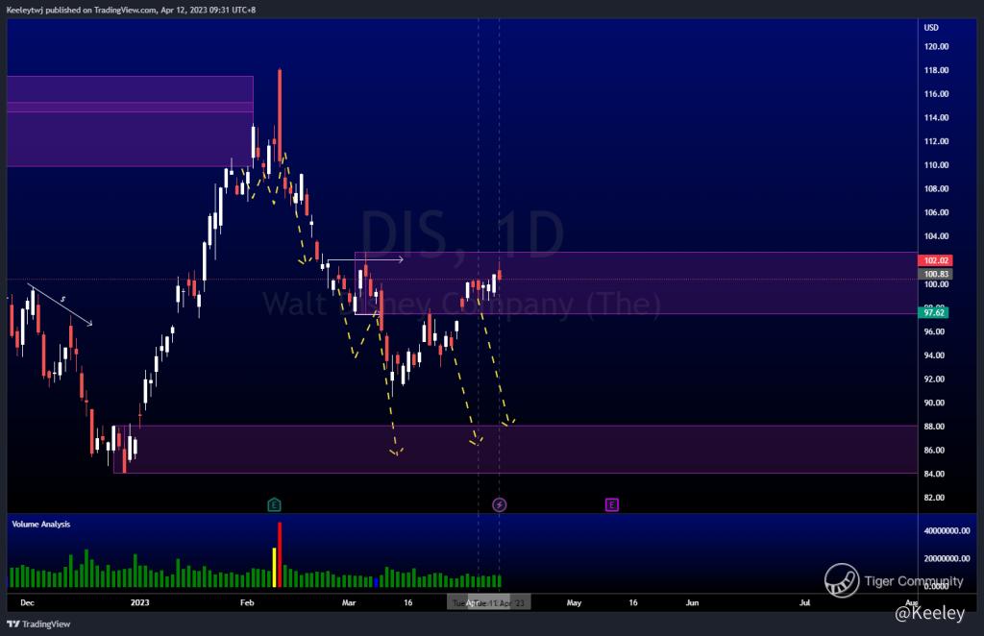Click the Keeleytwj published header text

tap(131, 10)
